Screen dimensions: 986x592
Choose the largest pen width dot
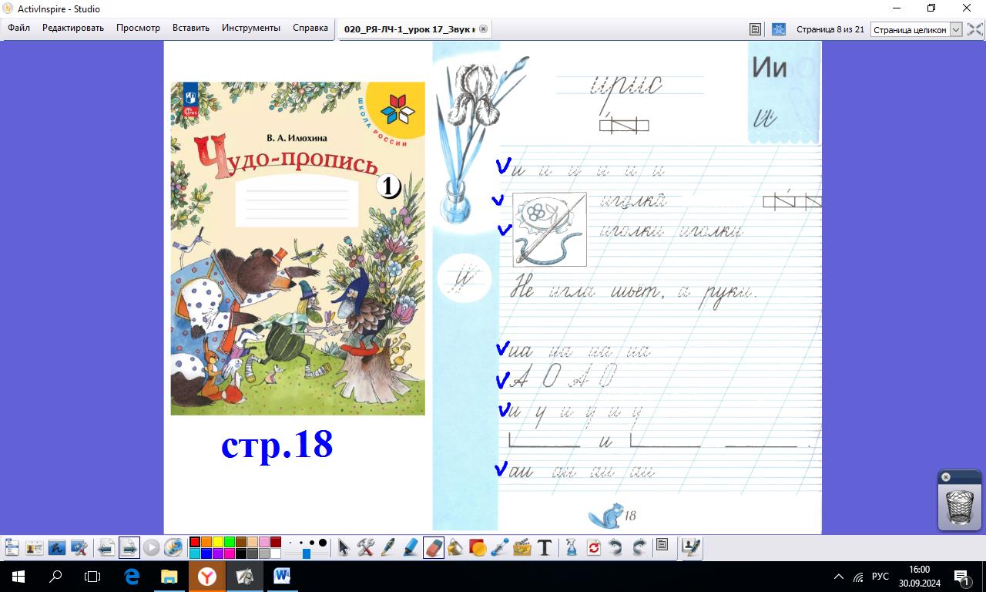pos(323,543)
